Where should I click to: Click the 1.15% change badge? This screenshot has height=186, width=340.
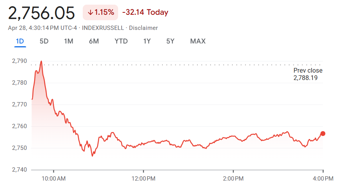click(100, 12)
